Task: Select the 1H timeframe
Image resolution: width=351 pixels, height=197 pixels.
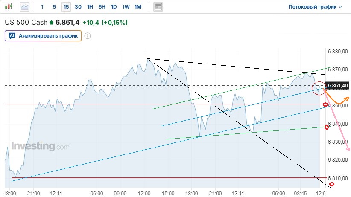Action: (x=90, y=7)
